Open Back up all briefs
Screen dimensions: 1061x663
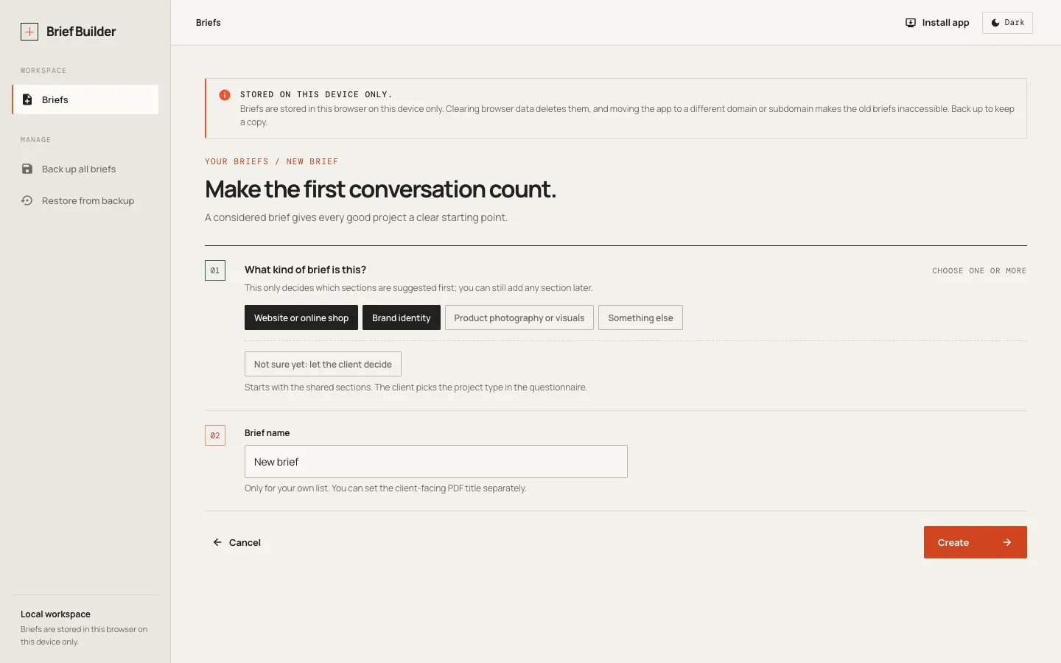85,169
